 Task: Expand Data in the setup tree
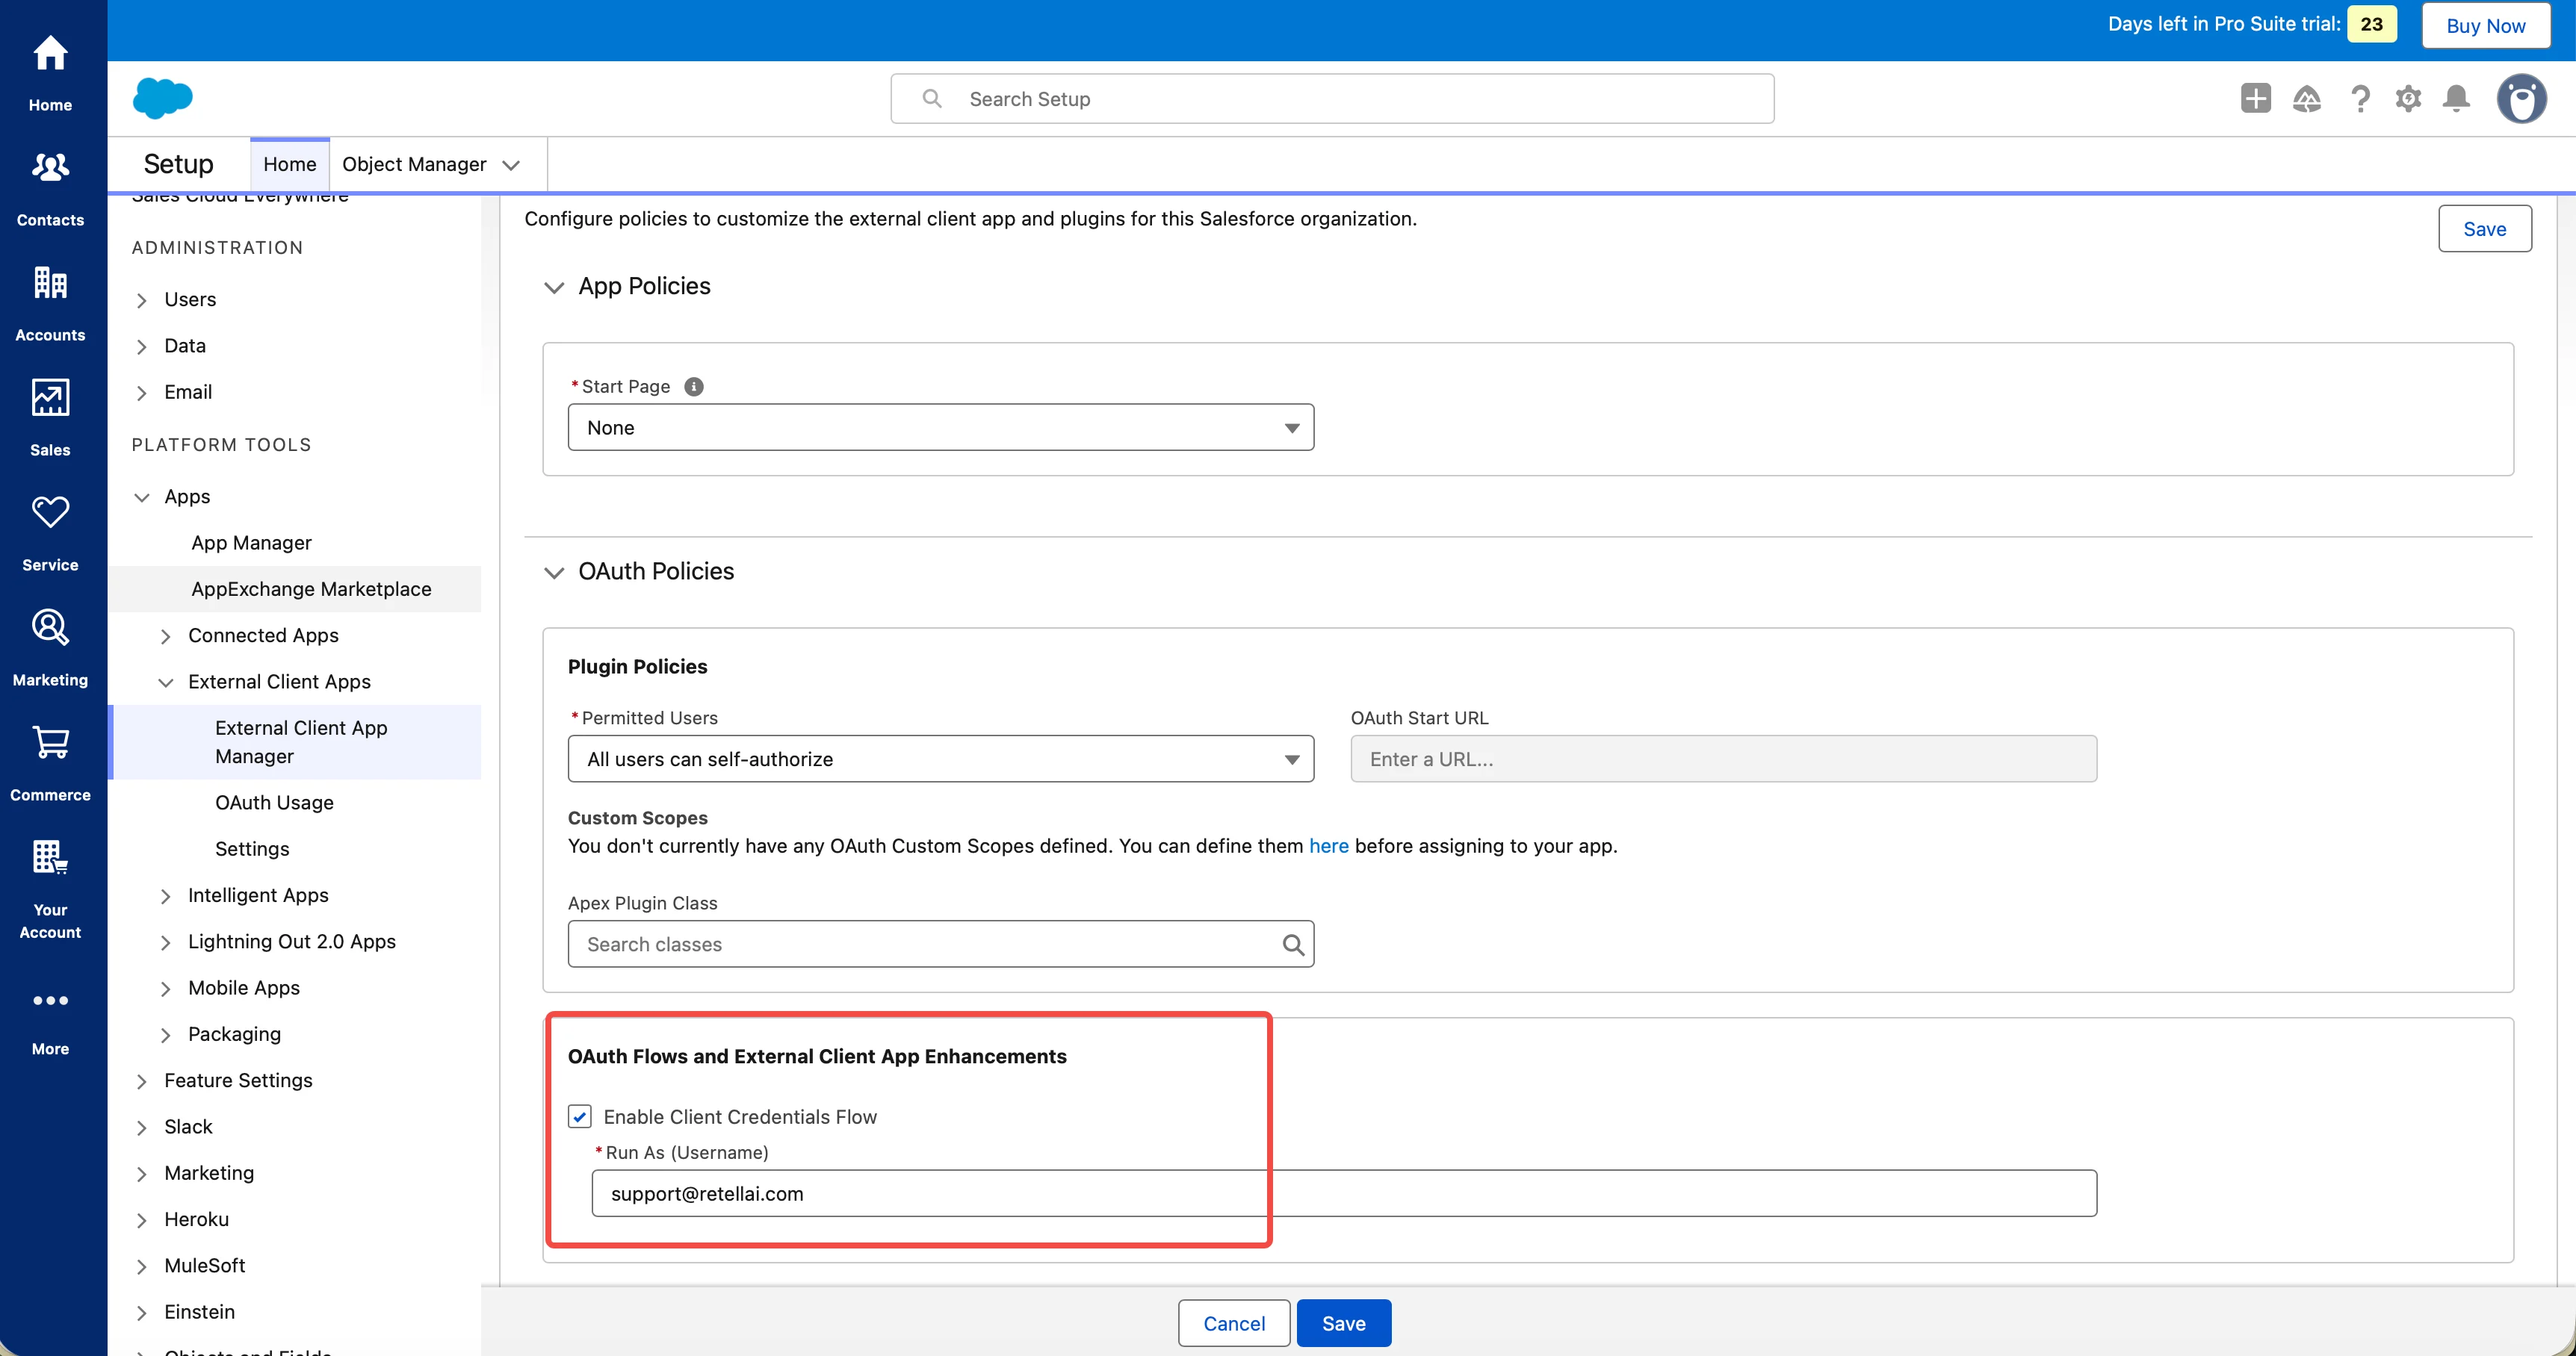141,346
